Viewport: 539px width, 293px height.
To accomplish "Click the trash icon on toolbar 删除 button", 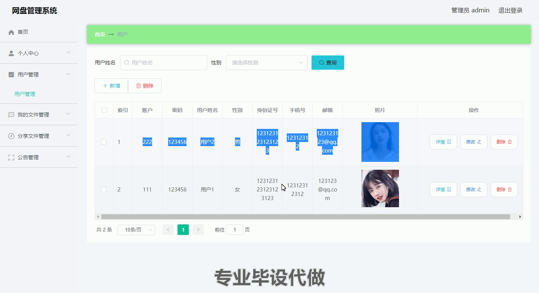I will coord(139,86).
